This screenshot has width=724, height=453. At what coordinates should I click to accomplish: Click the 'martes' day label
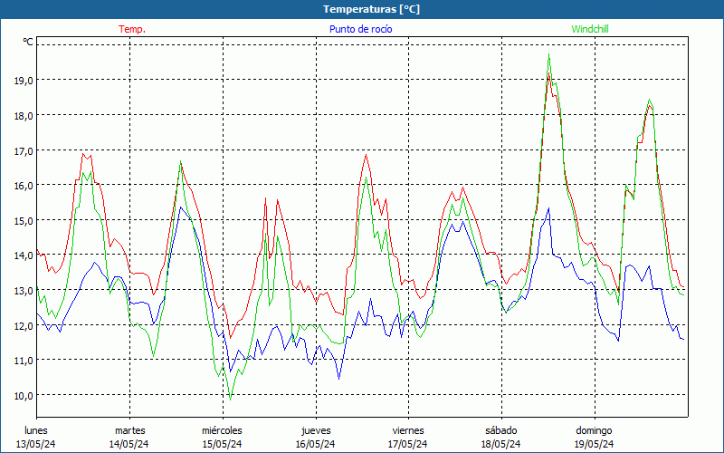(129, 430)
